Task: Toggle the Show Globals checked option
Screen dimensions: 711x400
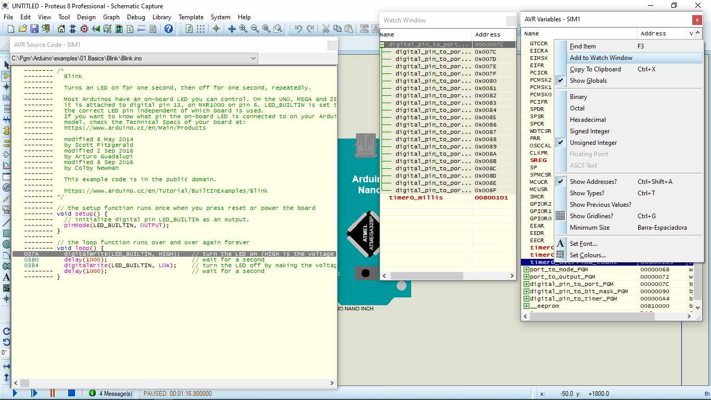Action: click(x=629, y=81)
